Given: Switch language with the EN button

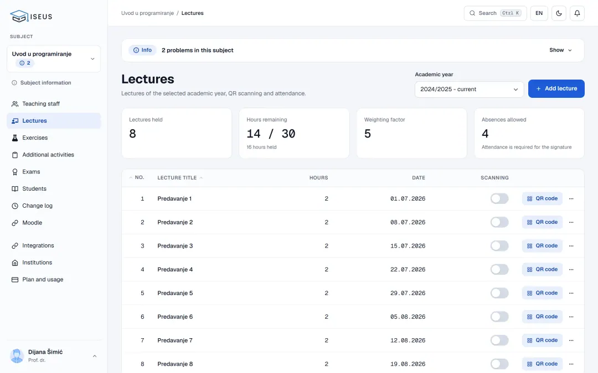Looking at the screenshot, I should pos(539,13).
